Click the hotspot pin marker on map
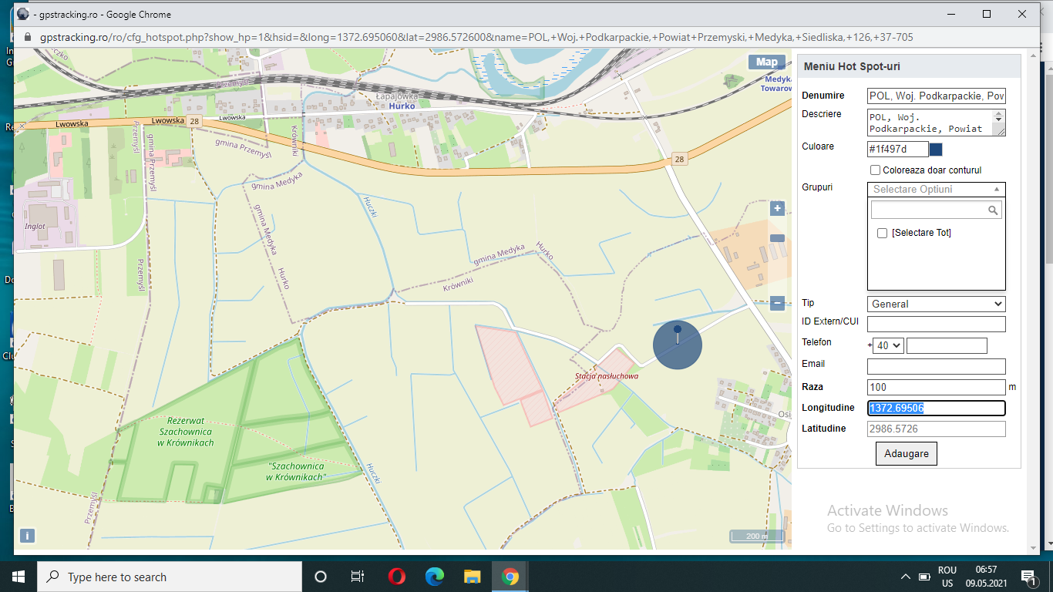The width and height of the screenshot is (1053, 592). click(678, 335)
